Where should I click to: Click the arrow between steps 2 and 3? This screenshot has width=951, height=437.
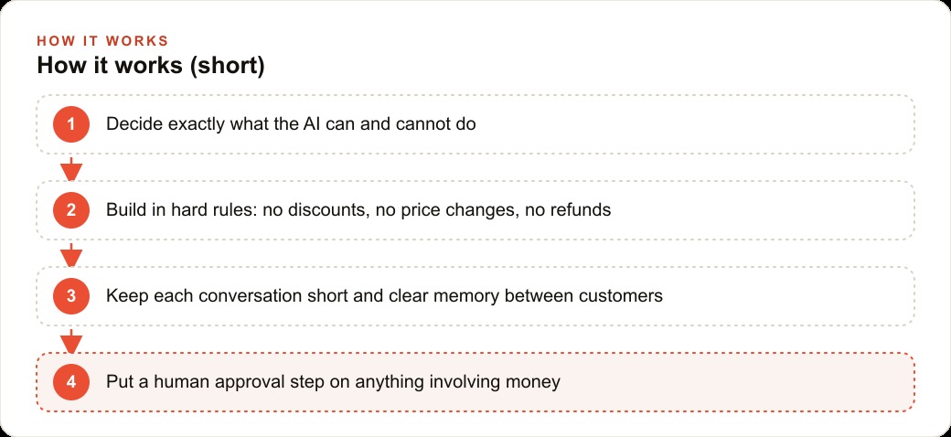click(71, 255)
